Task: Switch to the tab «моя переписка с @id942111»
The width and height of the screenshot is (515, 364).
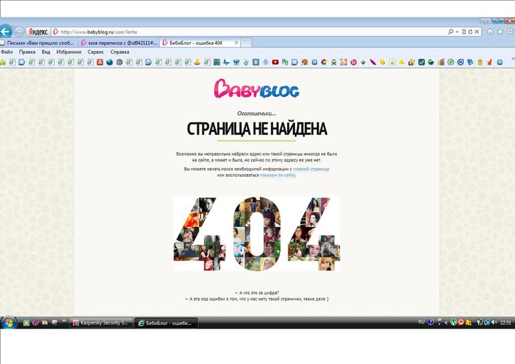Action: click(119, 43)
